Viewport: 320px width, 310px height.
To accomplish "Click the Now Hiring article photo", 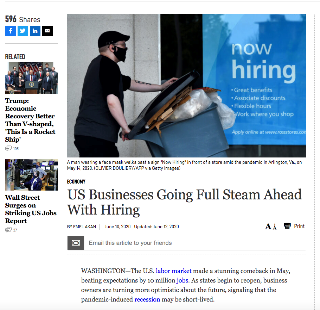I will click(186, 86).
